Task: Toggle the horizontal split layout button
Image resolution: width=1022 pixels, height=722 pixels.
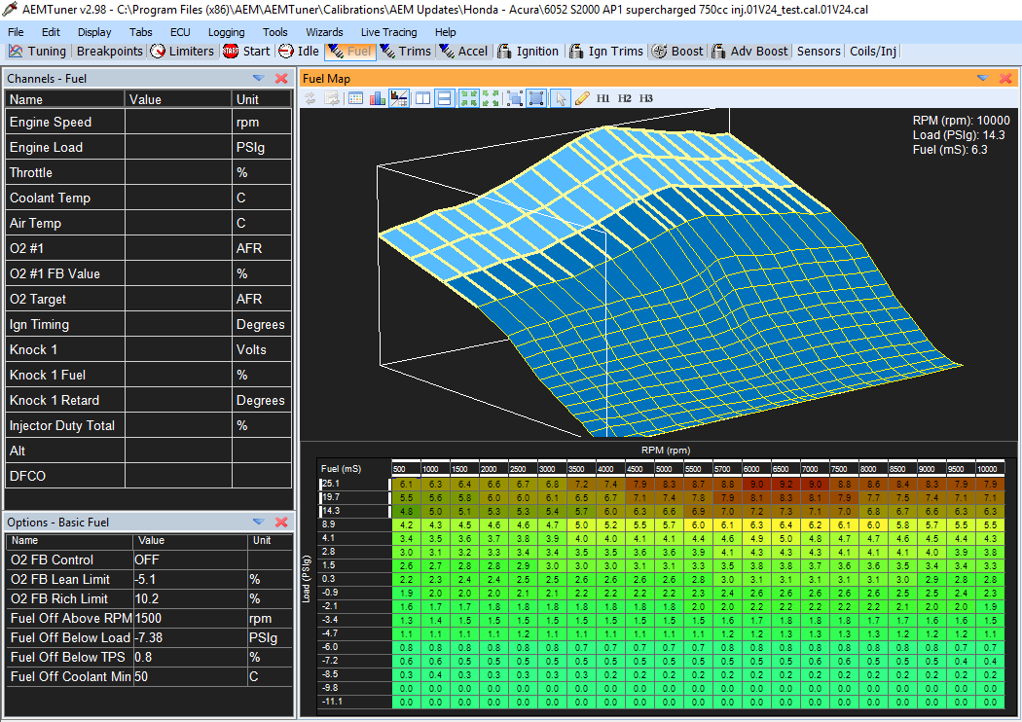Action: [444, 98]
